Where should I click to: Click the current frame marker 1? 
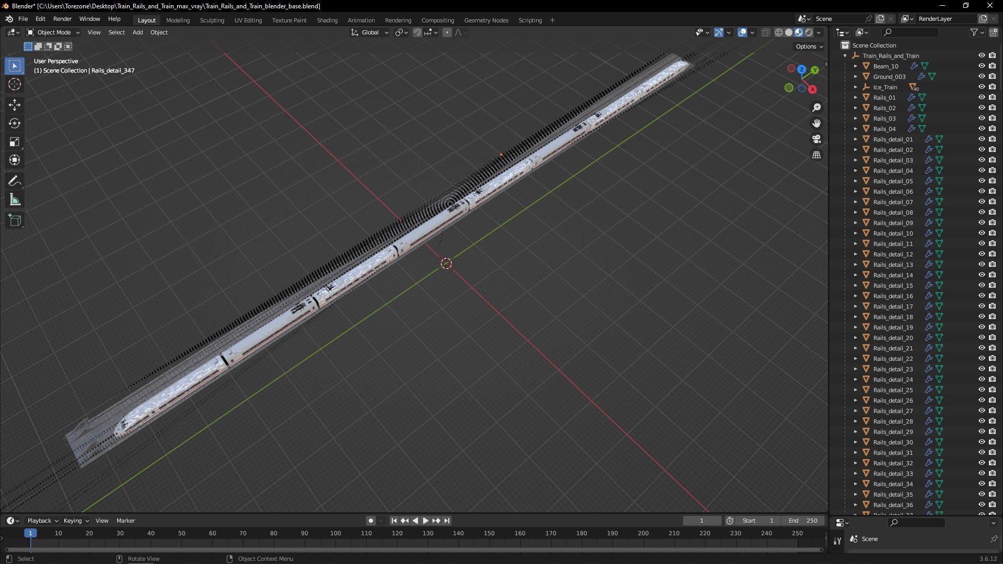pyautogui.click(x=30, y=533)
